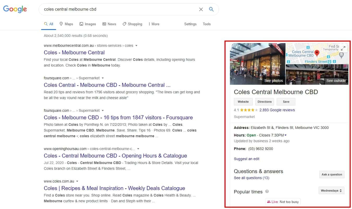Screen dimensions: 352x209
Task: Open the Wednesdays day dropdown
Action: (x=331, y=191)
